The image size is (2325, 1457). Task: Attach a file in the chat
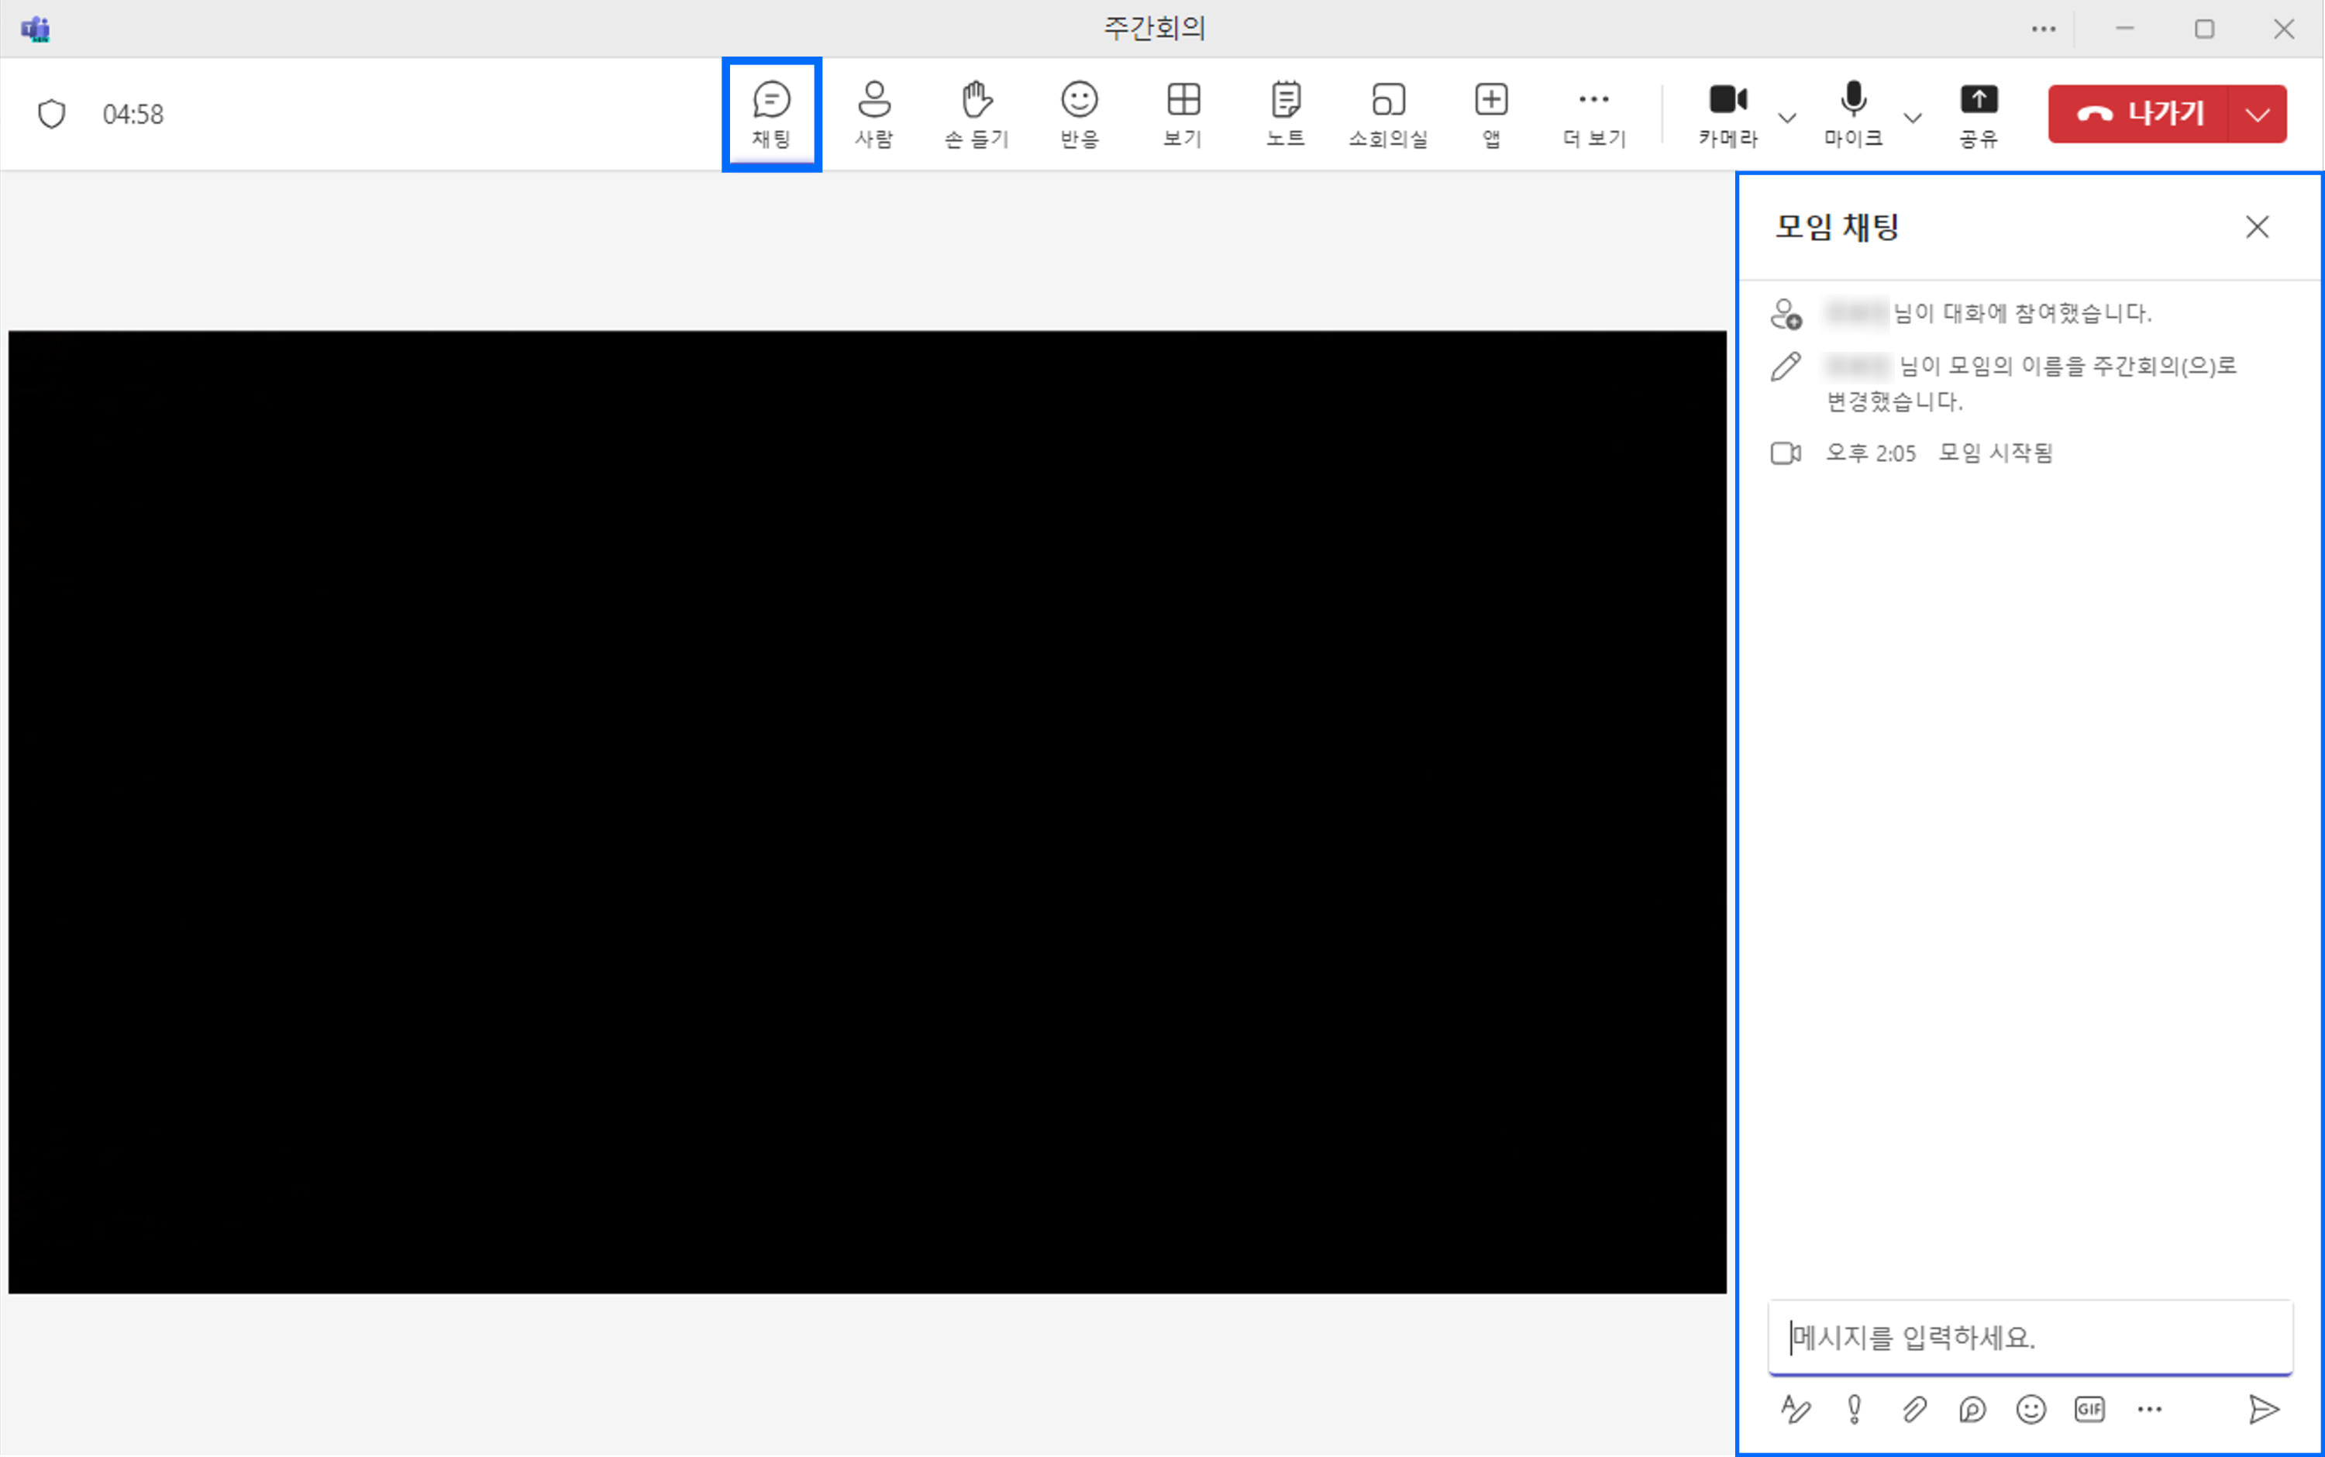coord(1913,1409)
